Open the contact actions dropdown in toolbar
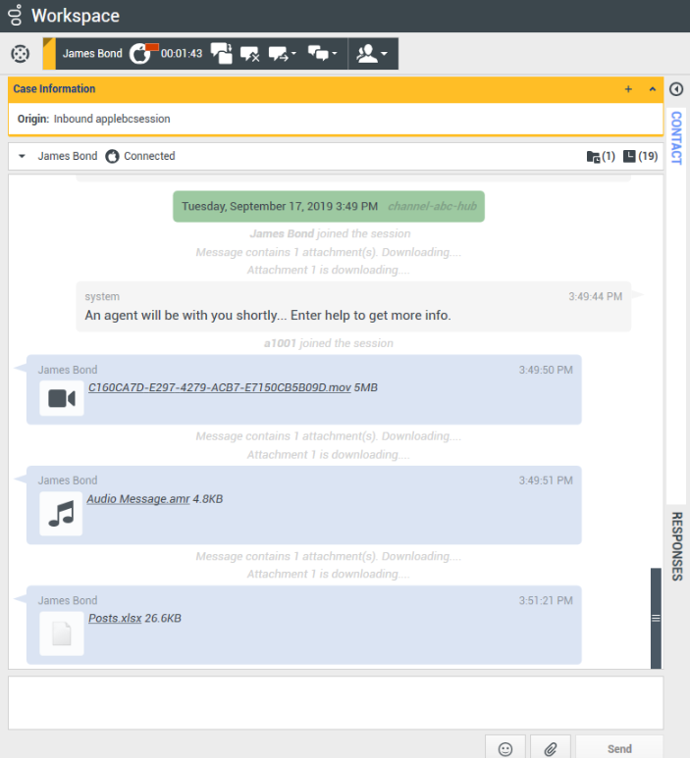This screenshot has height=758, width=690. tap(372, 54)
